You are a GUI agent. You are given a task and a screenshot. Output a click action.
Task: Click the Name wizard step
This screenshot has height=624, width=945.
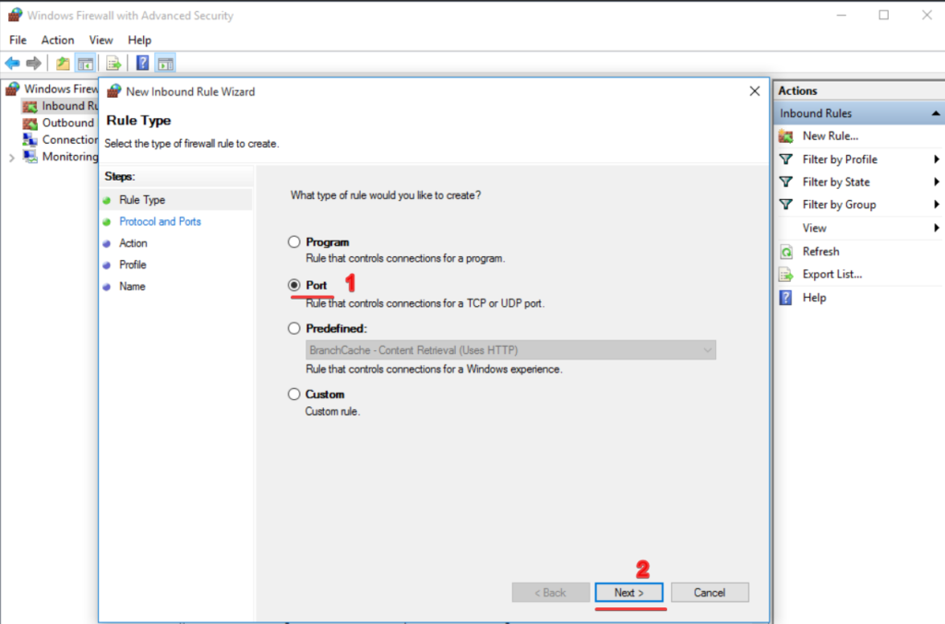click(132, 287)
